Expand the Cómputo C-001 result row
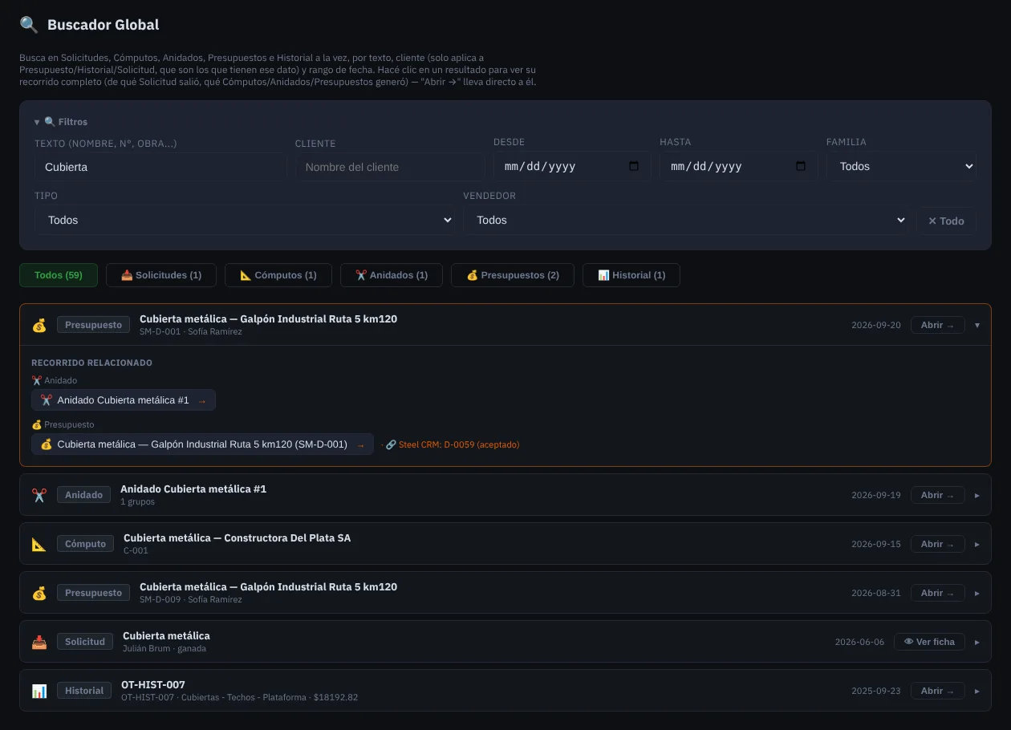 pyautogui.click(x=976, y=544)
